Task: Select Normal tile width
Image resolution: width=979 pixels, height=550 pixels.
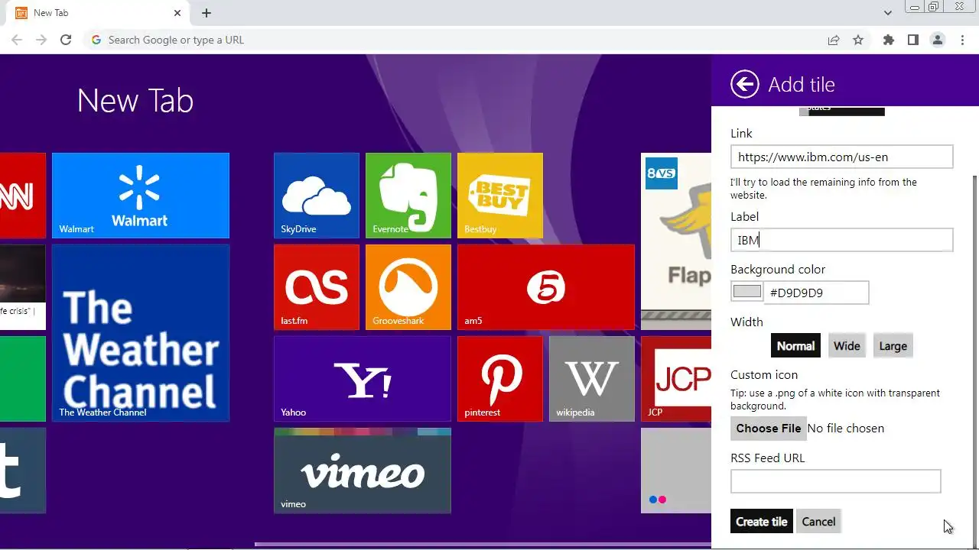Action: click(795, 346)
